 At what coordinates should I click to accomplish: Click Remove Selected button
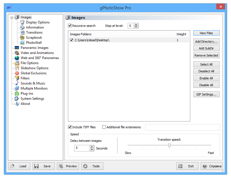coord(206,55)
